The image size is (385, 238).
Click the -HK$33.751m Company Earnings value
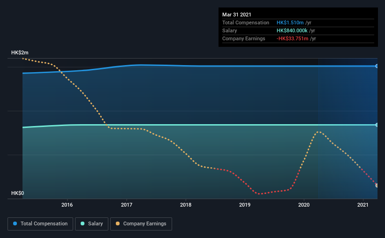coord(293,38)
